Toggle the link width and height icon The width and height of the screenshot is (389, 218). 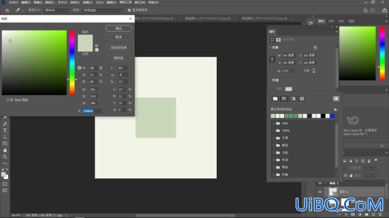[272, 59]
